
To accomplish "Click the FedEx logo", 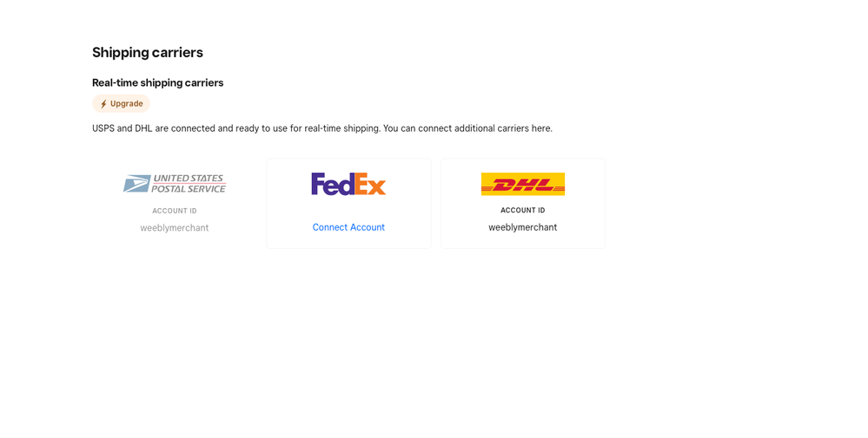I will pyautogui.click(x=348, y=184).
